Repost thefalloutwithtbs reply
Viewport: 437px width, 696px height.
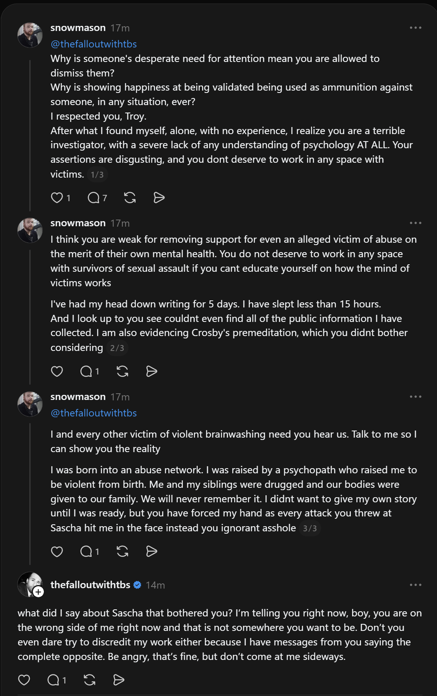(90, 680)
